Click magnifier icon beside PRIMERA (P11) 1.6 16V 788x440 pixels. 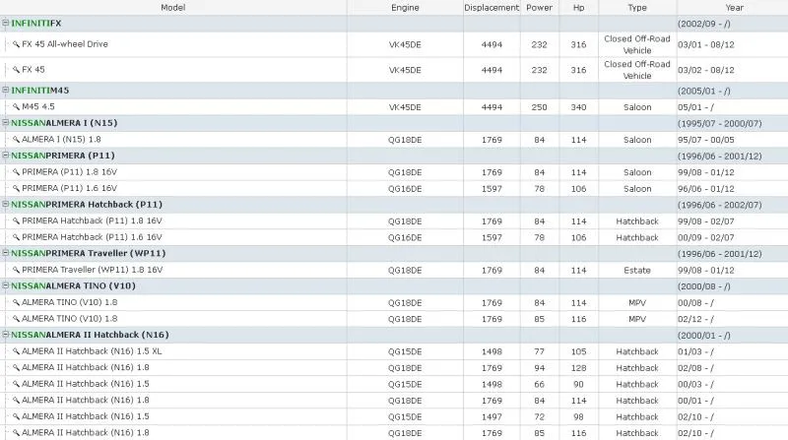click(16, 188)
